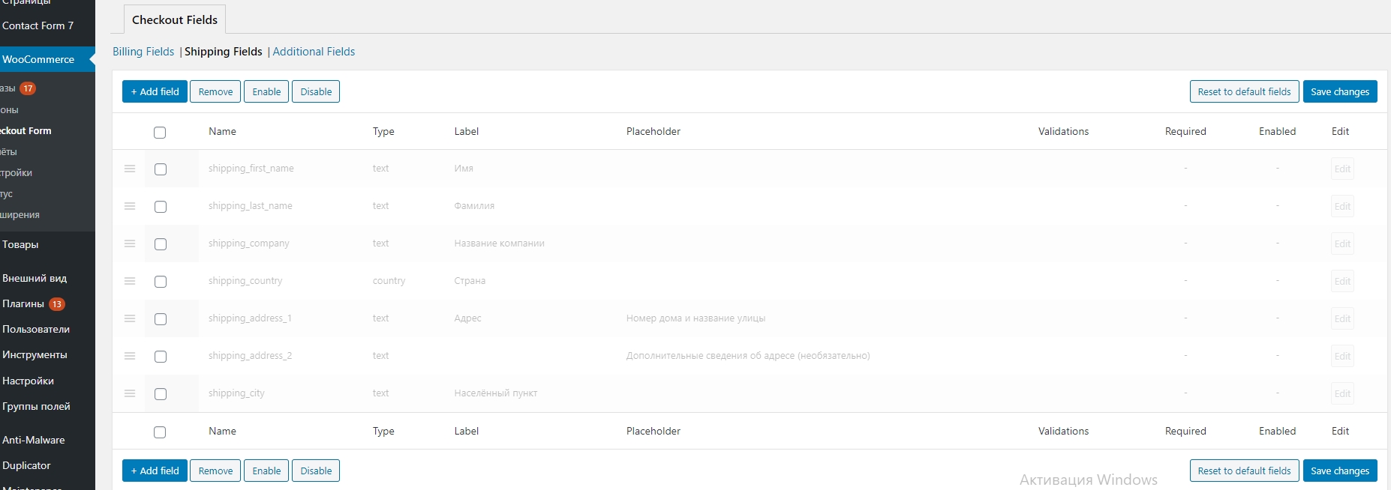Click drag handle icon for shipping_address_2 row
This screenshot has height=490, width=1391.
pos(130,356)
